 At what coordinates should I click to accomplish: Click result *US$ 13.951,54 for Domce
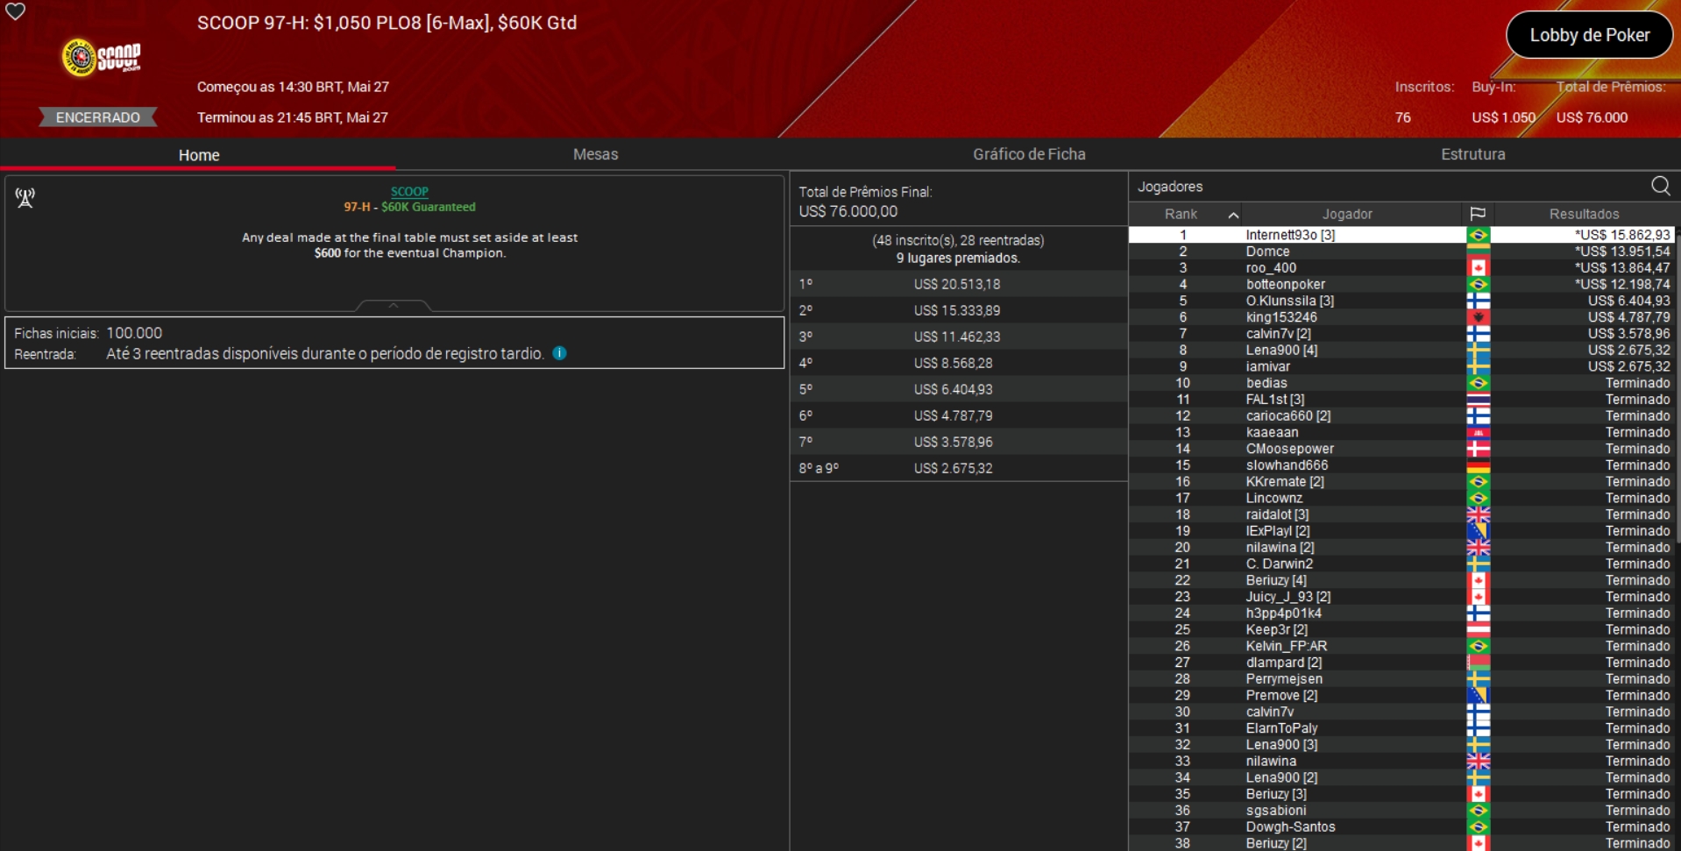[x=1622, y=252]
